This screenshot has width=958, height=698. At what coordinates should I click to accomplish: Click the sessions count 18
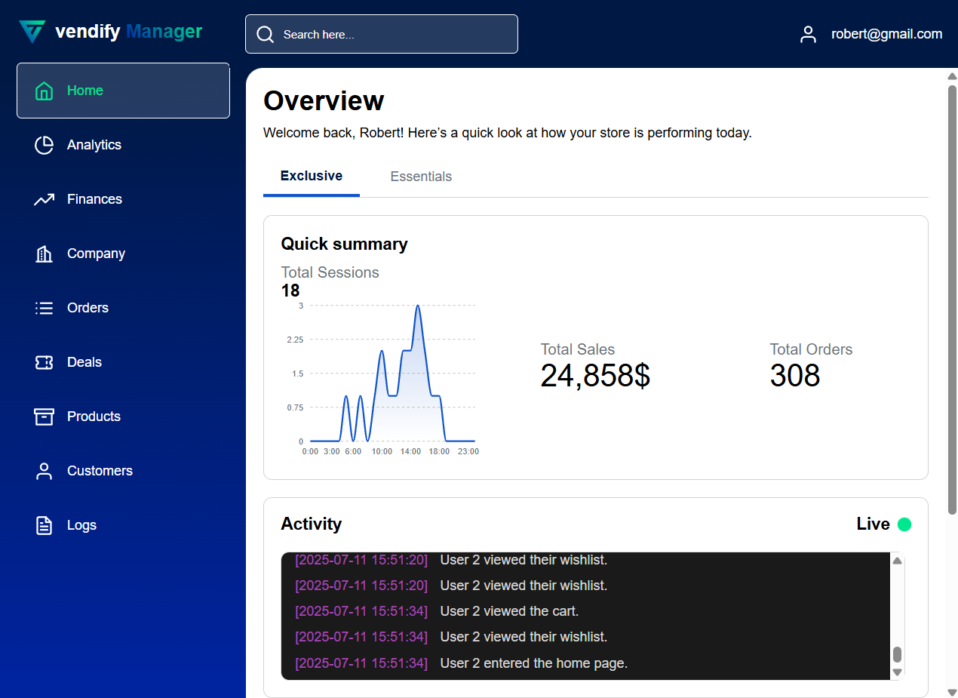[x=290, y=291]
